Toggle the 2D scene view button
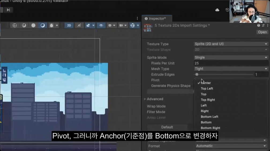Viewport: 270px width, 151px height. pyautogui.click(x=69, y=26)
